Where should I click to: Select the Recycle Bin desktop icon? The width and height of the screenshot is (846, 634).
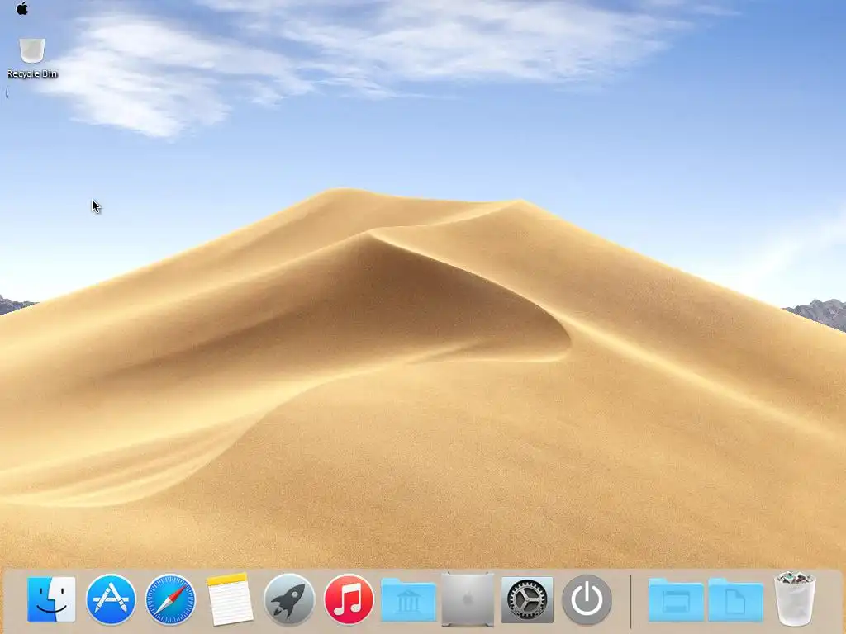point(32,50)
